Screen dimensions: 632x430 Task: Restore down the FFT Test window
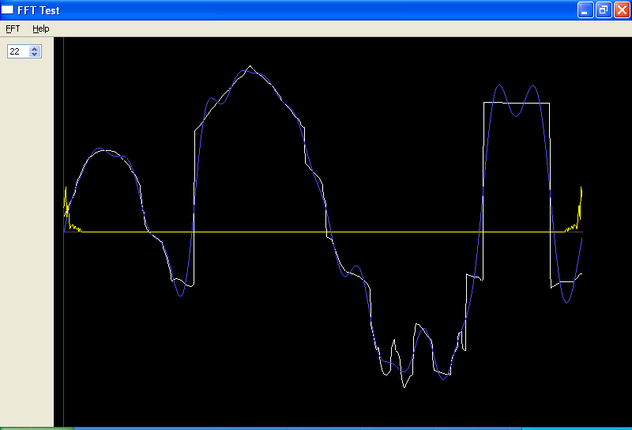(x=604, y=10)
